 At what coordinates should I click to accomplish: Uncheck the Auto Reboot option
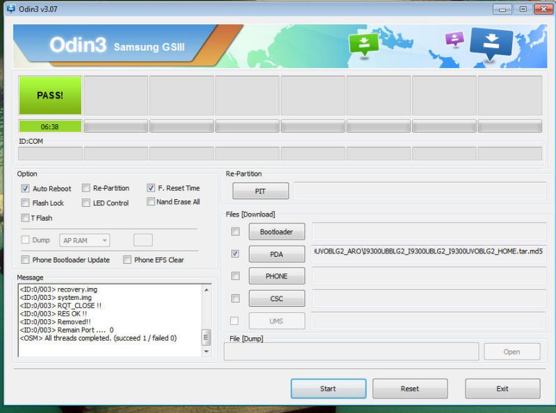(x=25, y=188)
